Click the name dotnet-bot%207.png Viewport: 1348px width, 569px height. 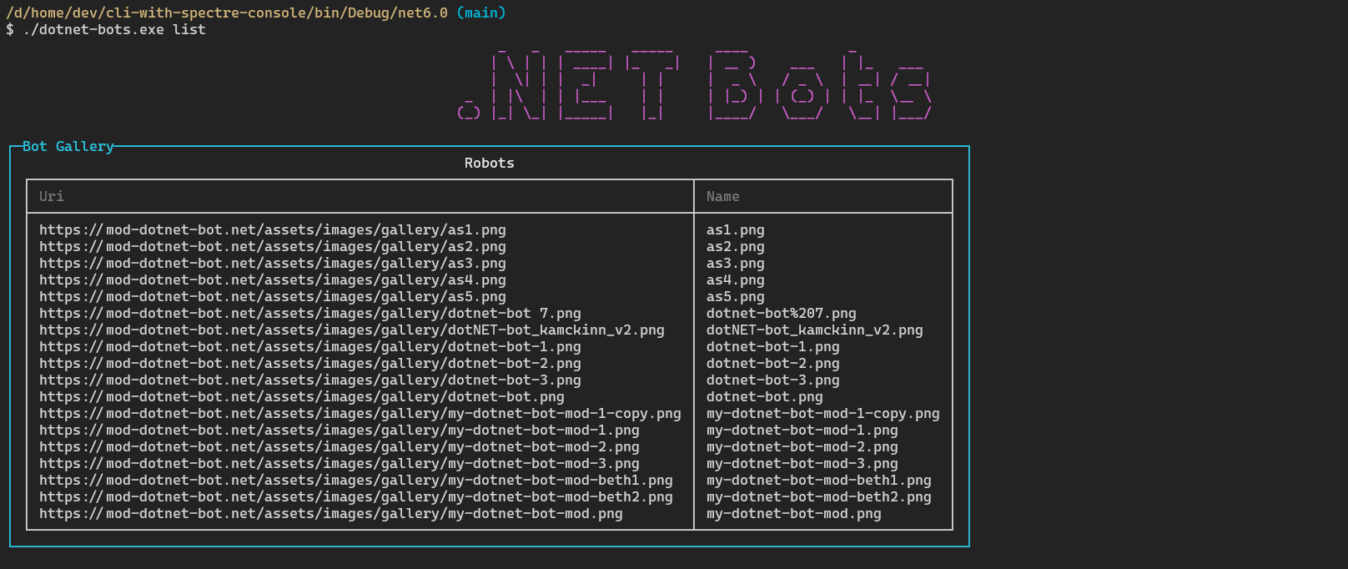tap(782, 313)
